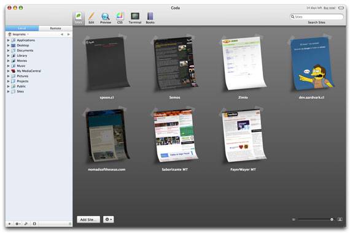This screenshot has height=233, width=350.
Task: Open the gear action dropdown beside Add Site
Action: pos(109,220)
